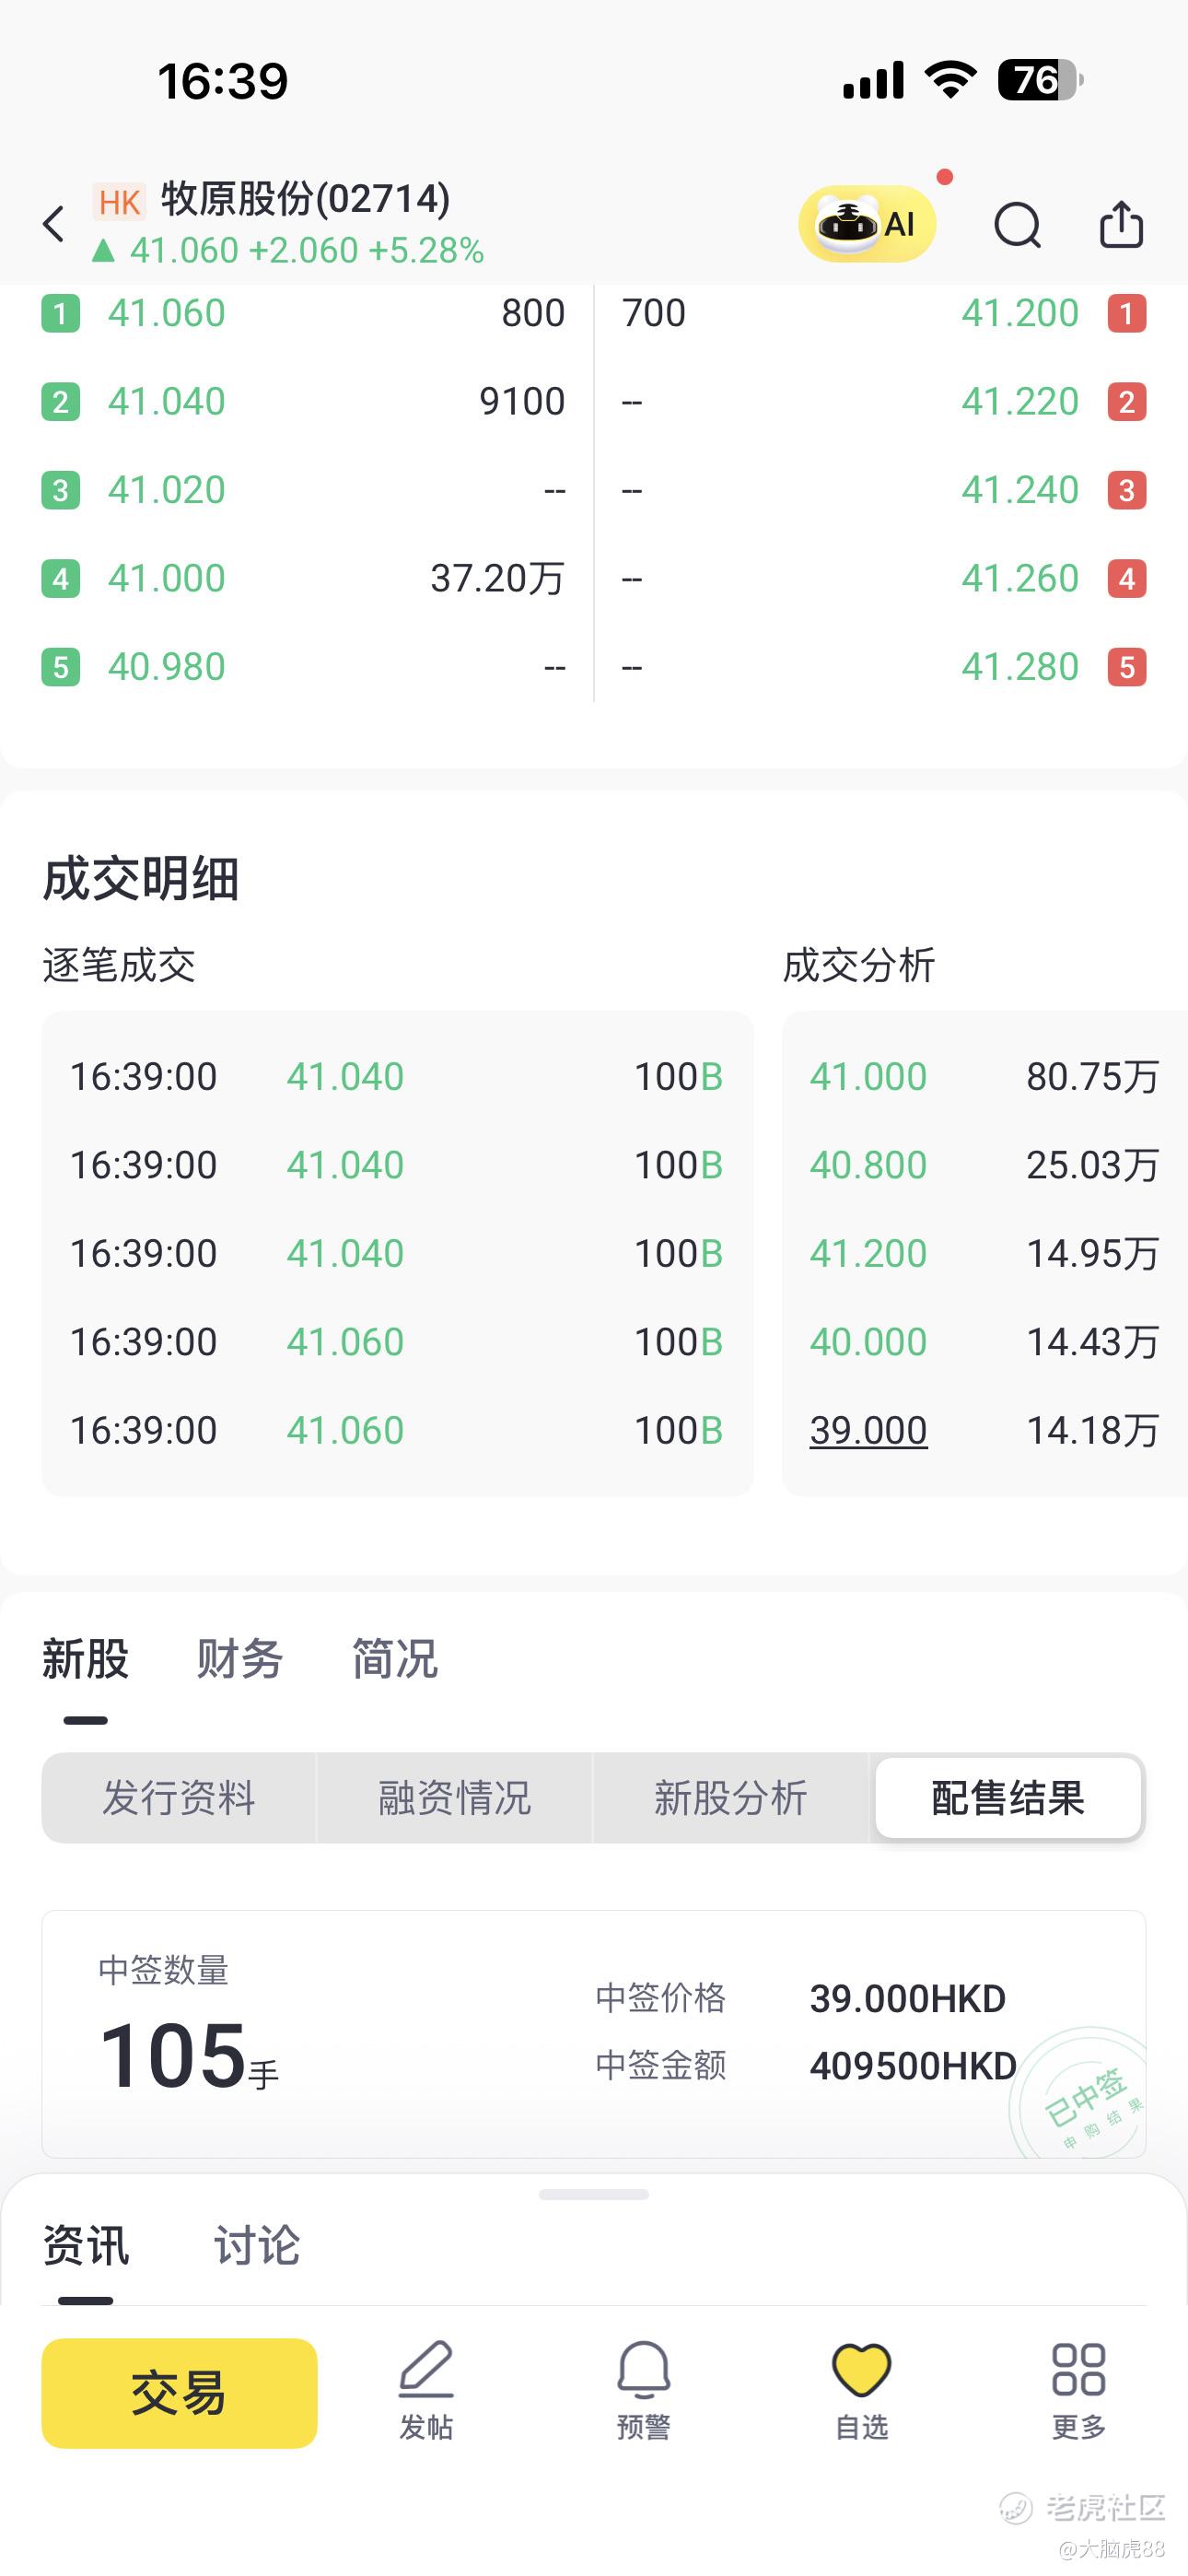This screenshot has width=1188, height=2576.
Task: Tap the share icon in header
Action: pos(1121,224)
